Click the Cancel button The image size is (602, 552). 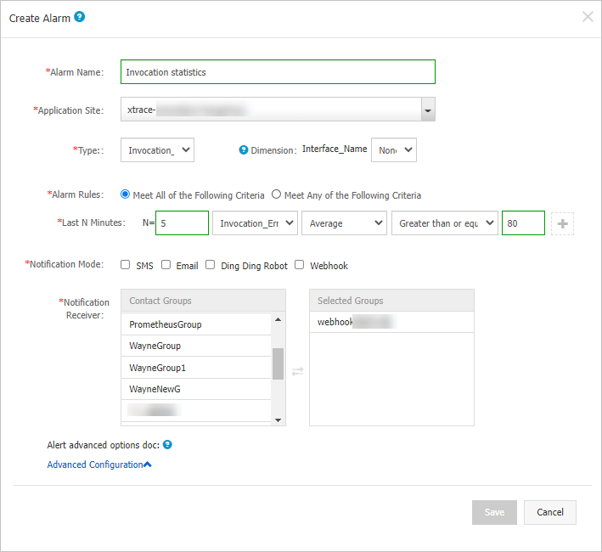[x=550, y=512]
